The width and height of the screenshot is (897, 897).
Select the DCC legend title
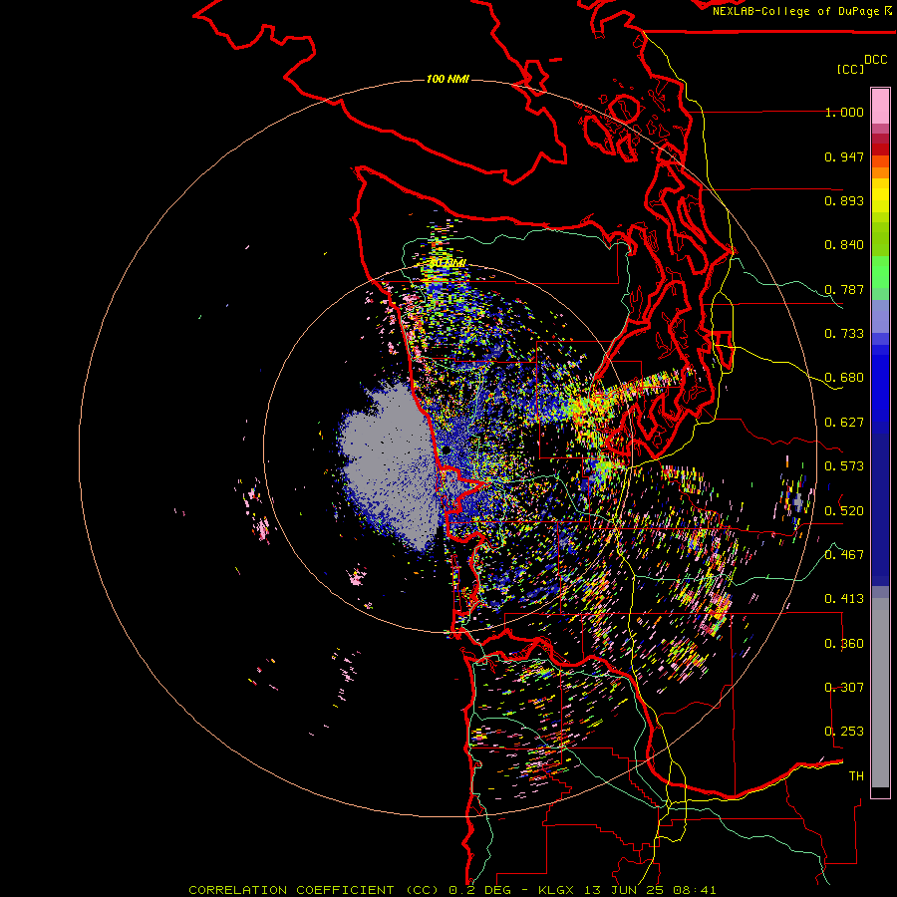[x=875, y=60]
